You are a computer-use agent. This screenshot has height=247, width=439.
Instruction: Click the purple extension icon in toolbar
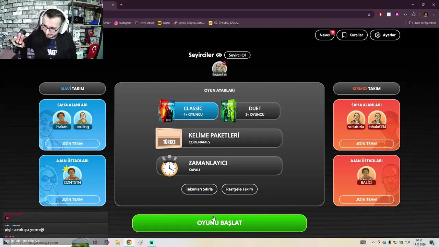(x=397, y=14)
